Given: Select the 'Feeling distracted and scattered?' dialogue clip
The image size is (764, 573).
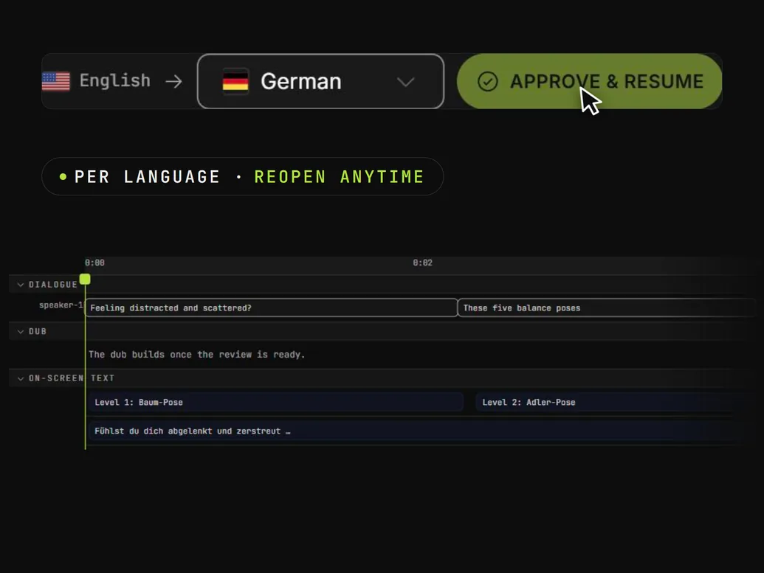Looking at the screenshot, I should (x=272, y=308).
